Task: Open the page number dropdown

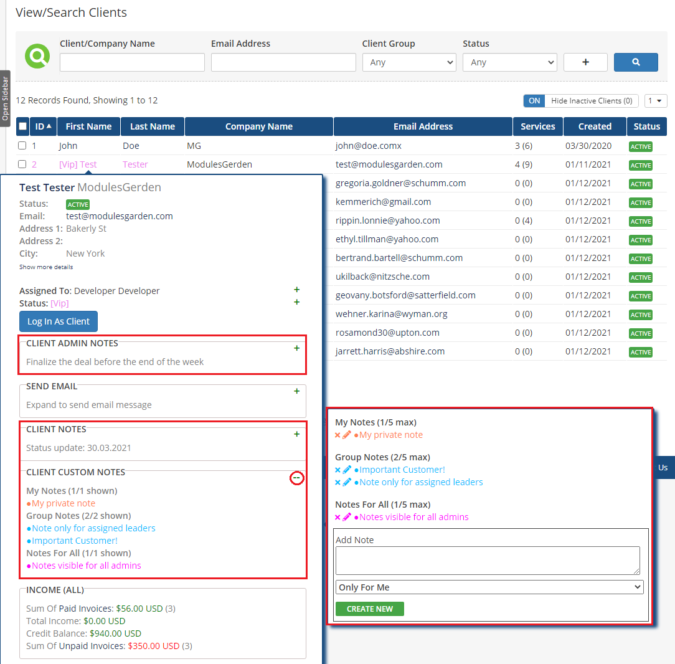Action: tap(655, 101)
